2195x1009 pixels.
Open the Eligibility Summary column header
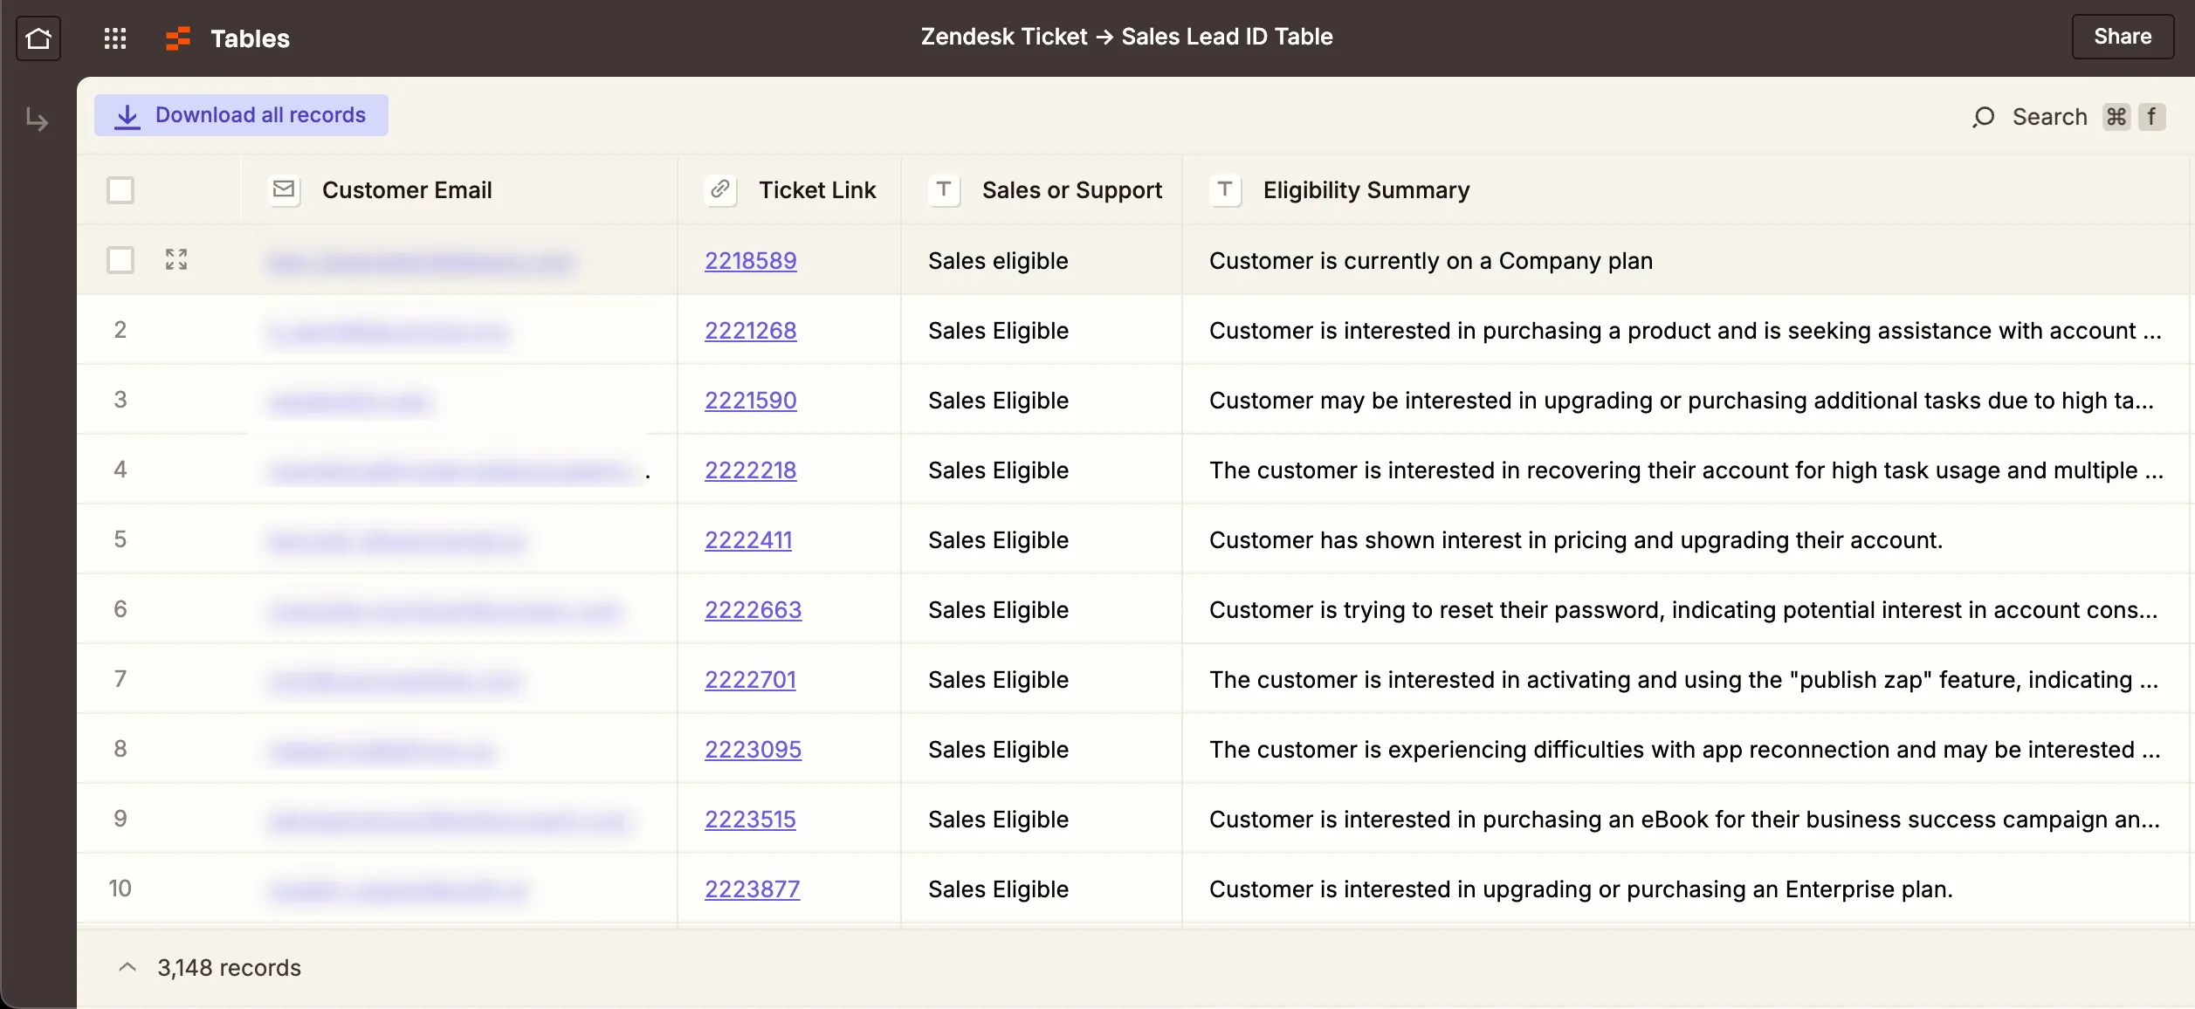point(1685,189)
